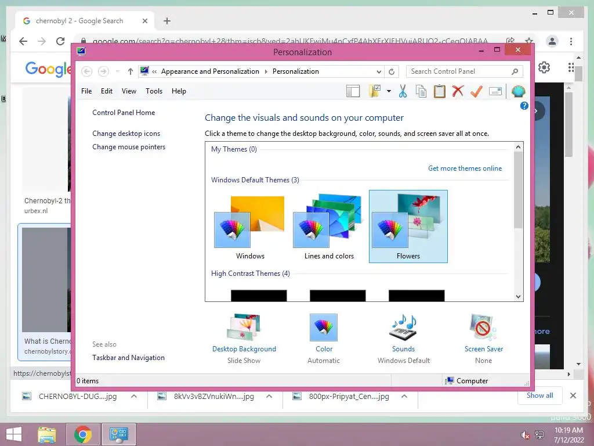Go back in Personalization window
594x446 pixels.
[x=86, y=71]
